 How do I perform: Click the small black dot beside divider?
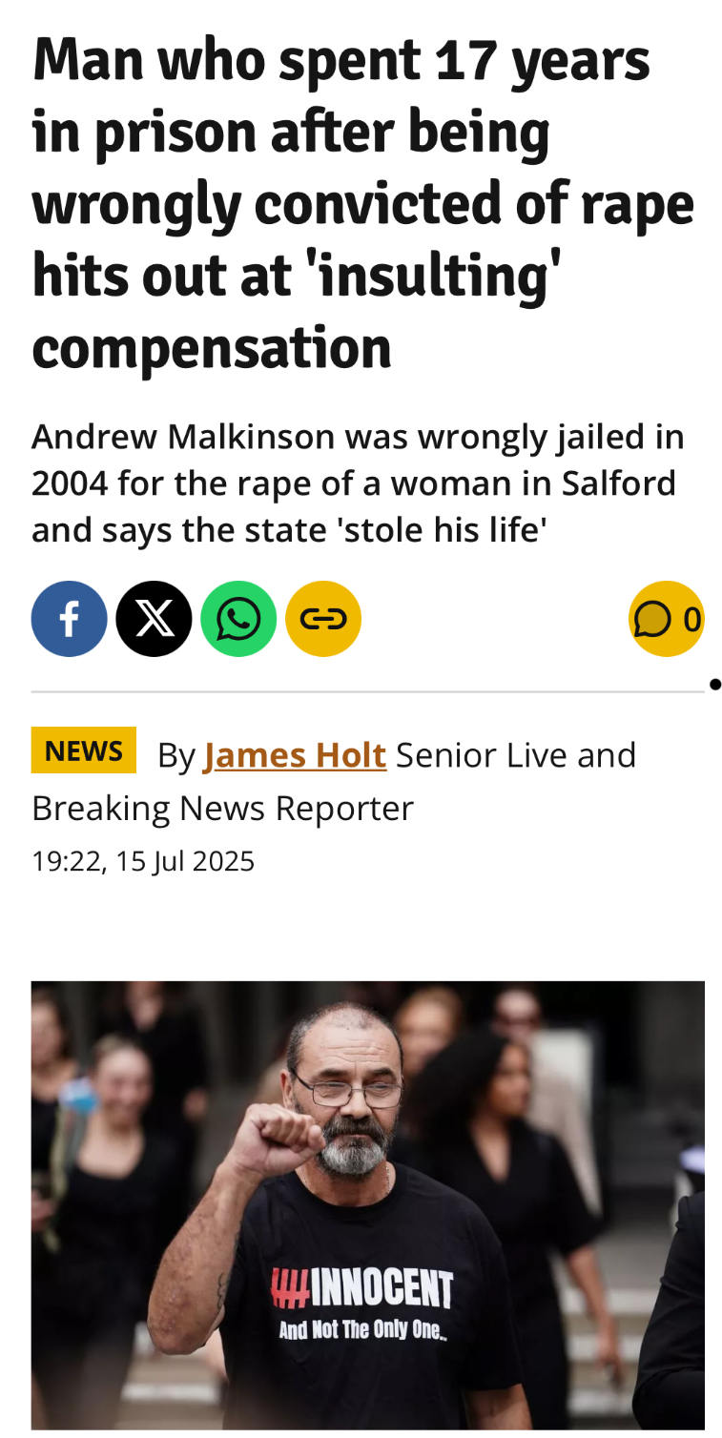(715, 684)
